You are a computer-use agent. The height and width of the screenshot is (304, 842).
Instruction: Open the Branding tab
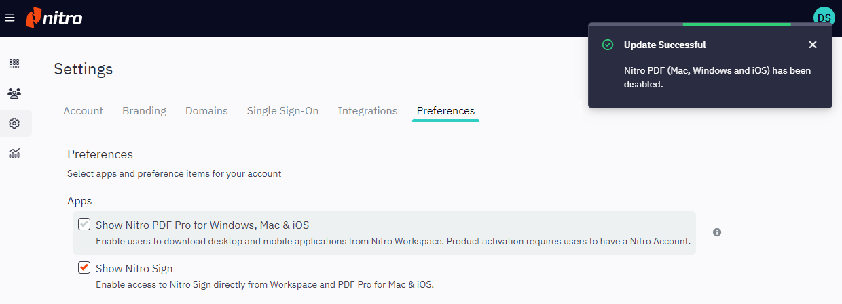point(144,111)
